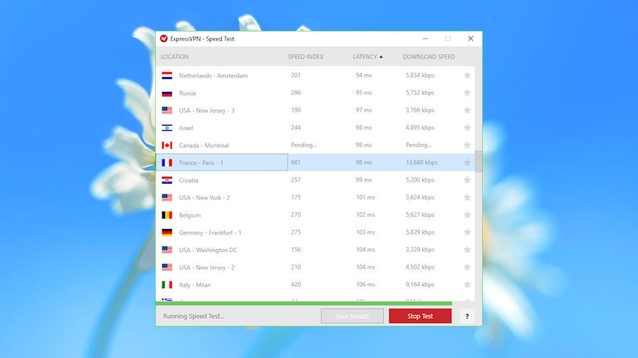
Task: Open help with the question mark button
Action: pyautogui.click(x=467, y=316)
